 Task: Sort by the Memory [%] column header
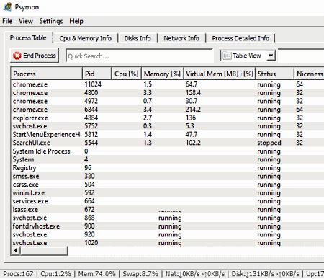[x=162, y=74]
